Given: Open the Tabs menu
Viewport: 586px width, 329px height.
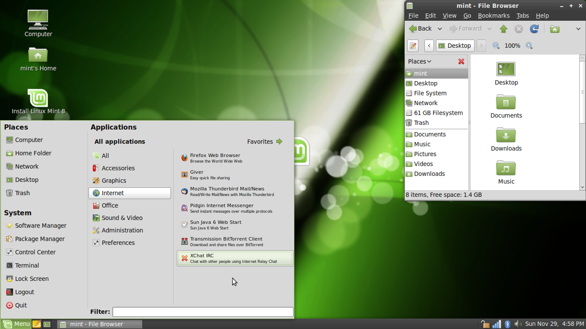Looking at the screenshot, I should click(522, 16).
